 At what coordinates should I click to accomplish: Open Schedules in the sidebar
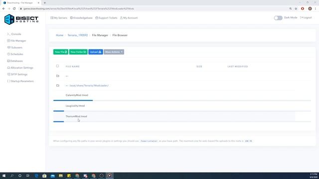[15, 54]
